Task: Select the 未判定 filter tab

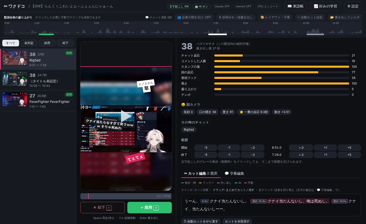Action: click(x=29, y=43)
